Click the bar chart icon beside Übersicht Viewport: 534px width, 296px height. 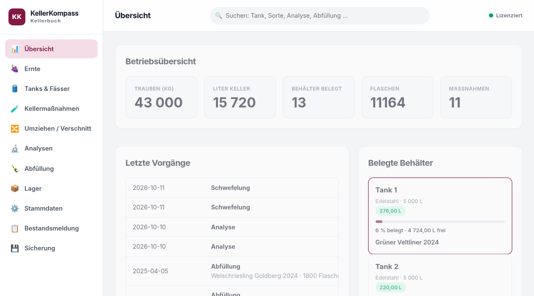tap(15, 49)
